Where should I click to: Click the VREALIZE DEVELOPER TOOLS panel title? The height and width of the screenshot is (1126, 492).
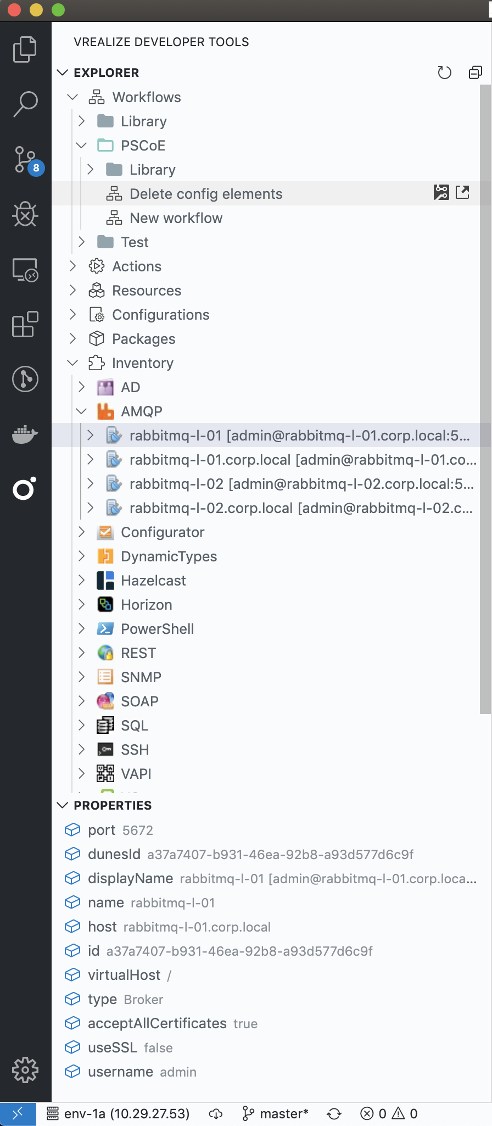(x=161, y=42)
